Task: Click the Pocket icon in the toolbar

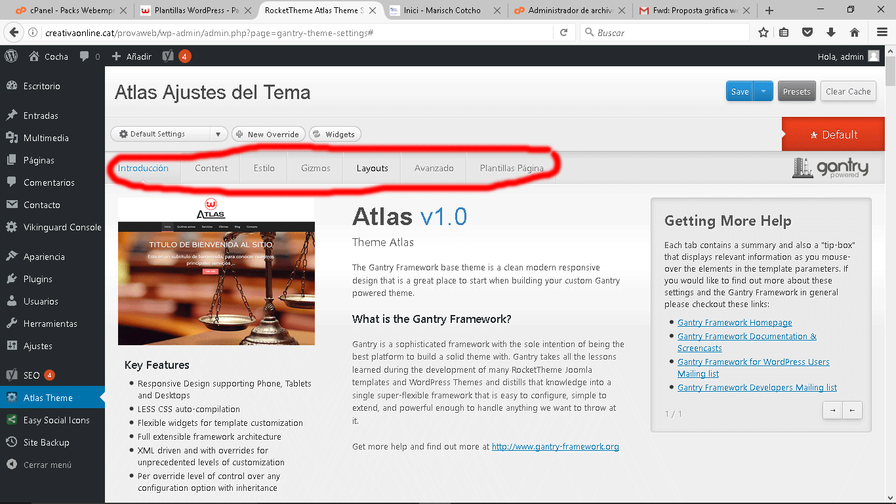Action: coord(808,32)
